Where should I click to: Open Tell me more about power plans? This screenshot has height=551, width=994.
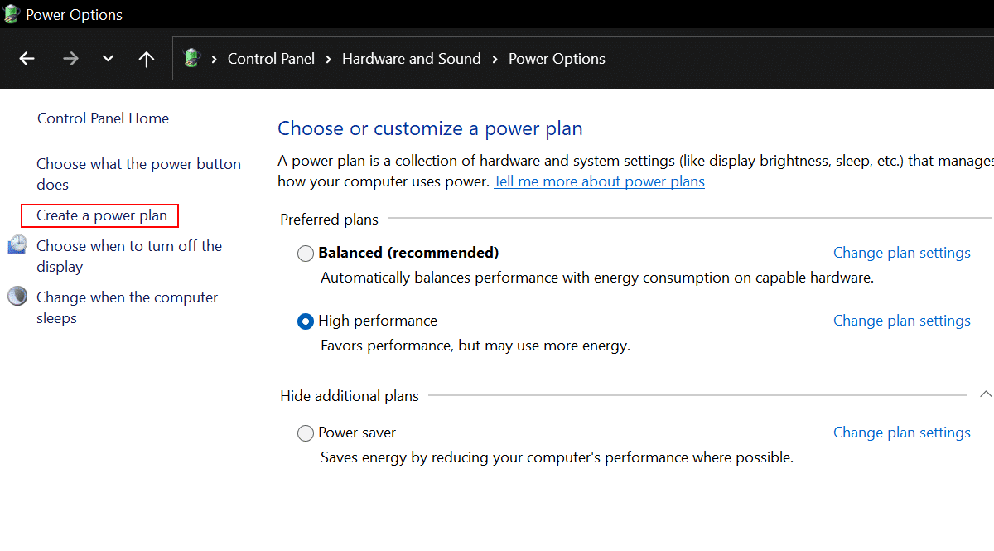(599, 181)
